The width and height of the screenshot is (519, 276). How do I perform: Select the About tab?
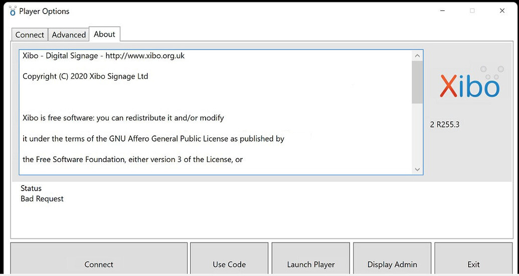[x=104, y=34]
